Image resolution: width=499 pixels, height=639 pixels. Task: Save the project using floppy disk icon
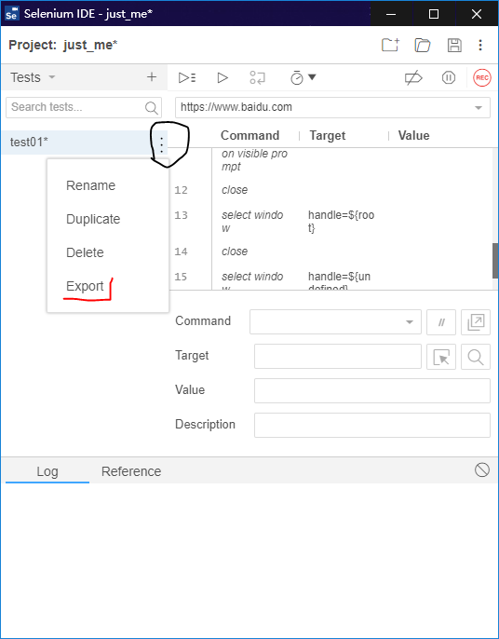[454, 45]
